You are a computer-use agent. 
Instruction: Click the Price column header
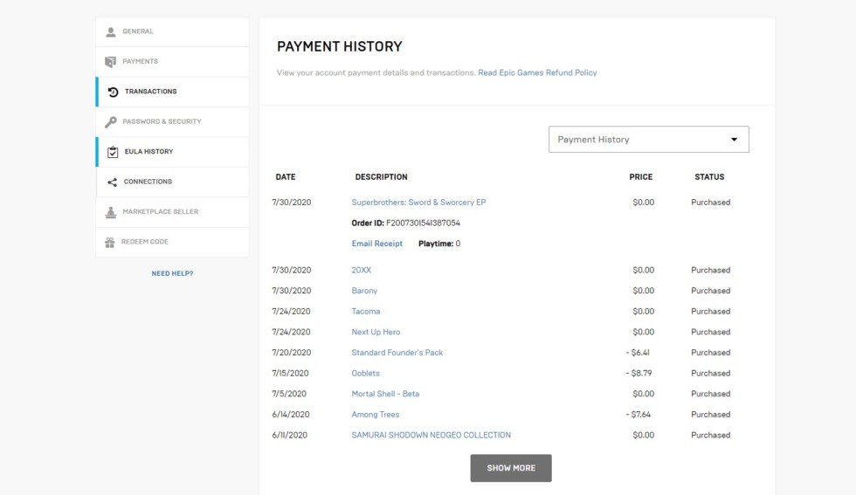click(x=641, y=177)
